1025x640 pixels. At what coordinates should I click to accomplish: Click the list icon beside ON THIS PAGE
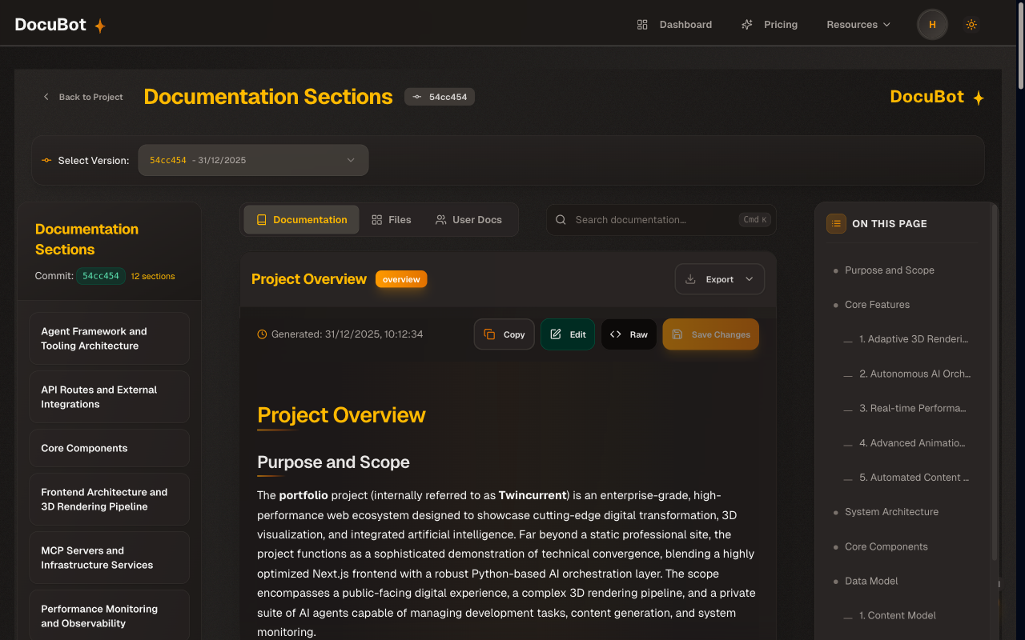pos(836,224)
